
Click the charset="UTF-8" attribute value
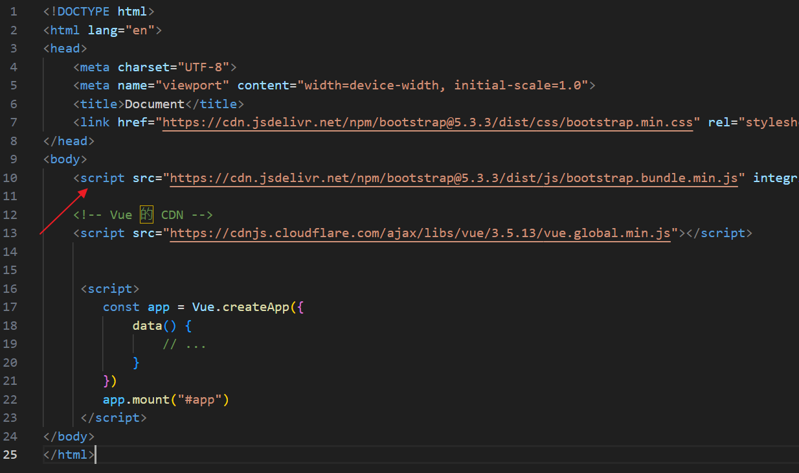pos(207,67)
